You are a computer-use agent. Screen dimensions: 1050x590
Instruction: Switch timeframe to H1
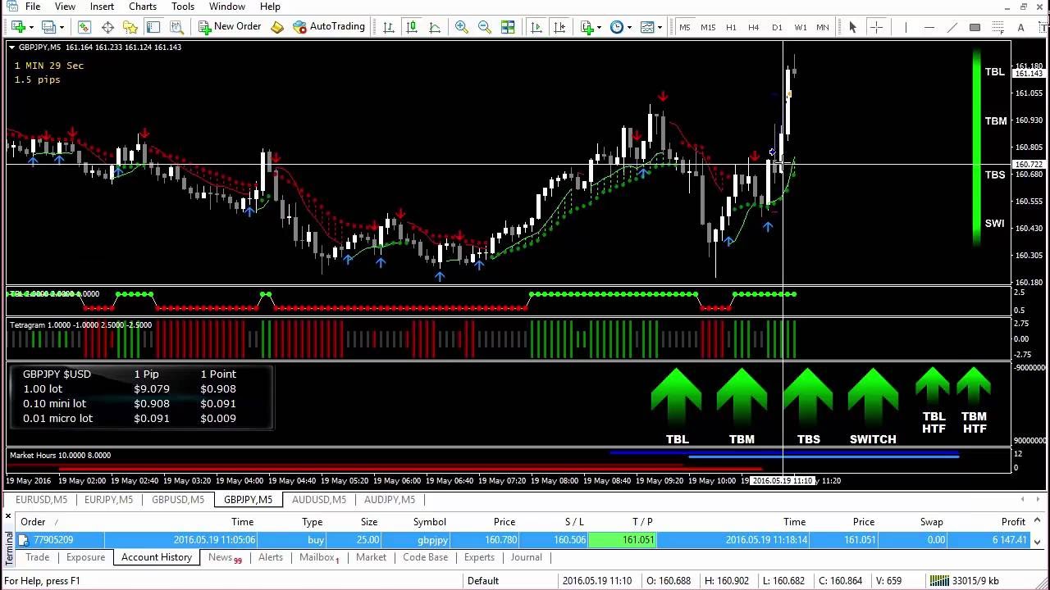coord(731,27)
